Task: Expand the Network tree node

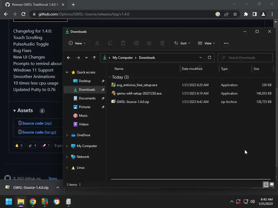Action: (x=67, y=157)
